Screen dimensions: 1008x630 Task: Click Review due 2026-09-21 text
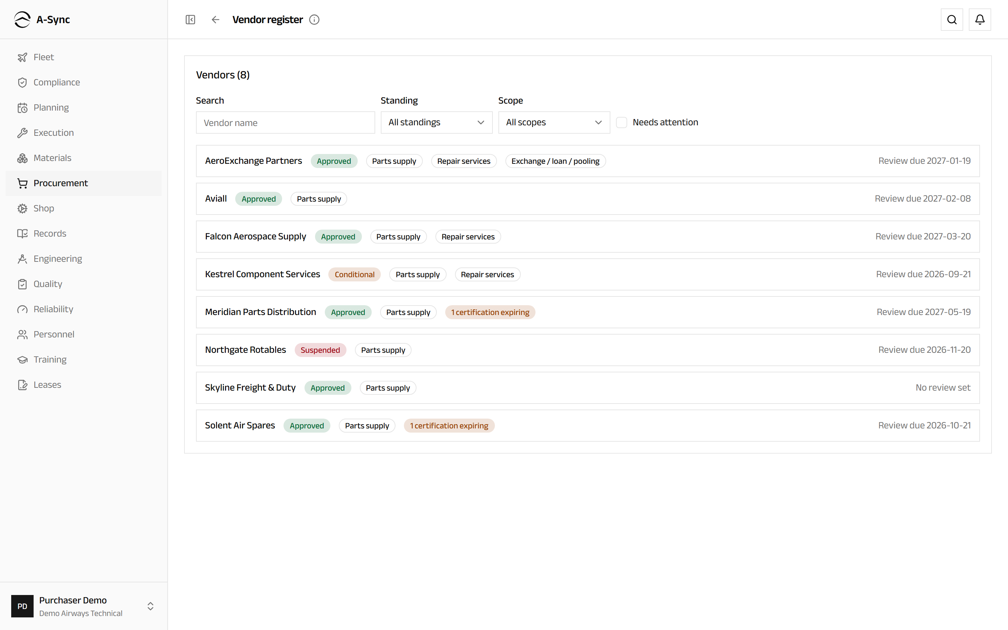tap(923, 274)
